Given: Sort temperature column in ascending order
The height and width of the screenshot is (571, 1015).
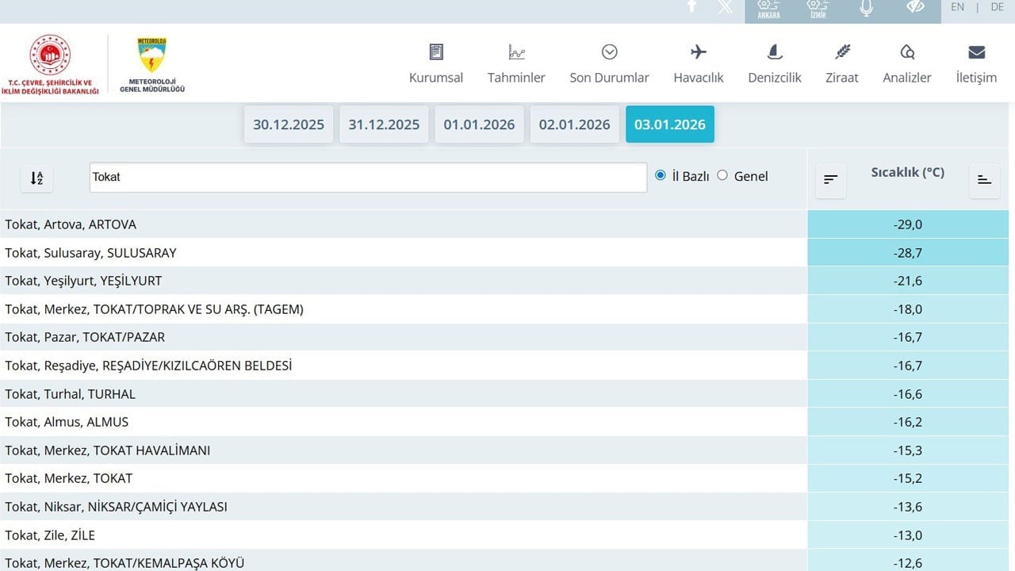Looking at the screenshot, I should point(984,179).
